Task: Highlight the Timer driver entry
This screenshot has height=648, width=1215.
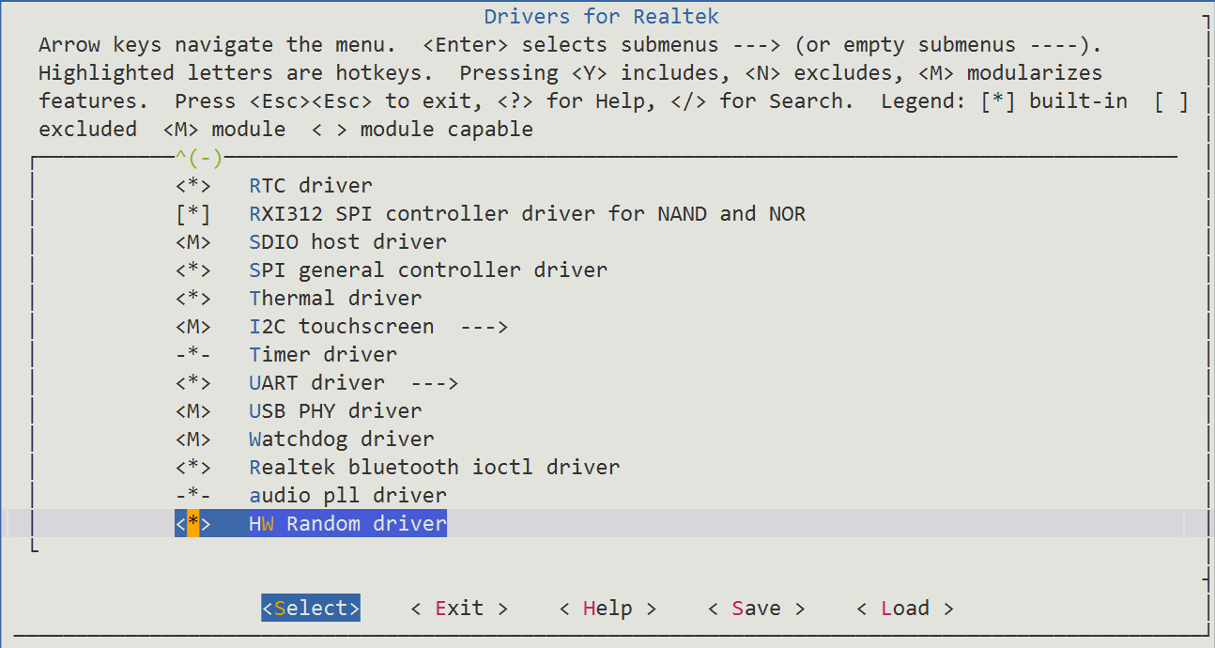Action: click(x=323, y=355)
